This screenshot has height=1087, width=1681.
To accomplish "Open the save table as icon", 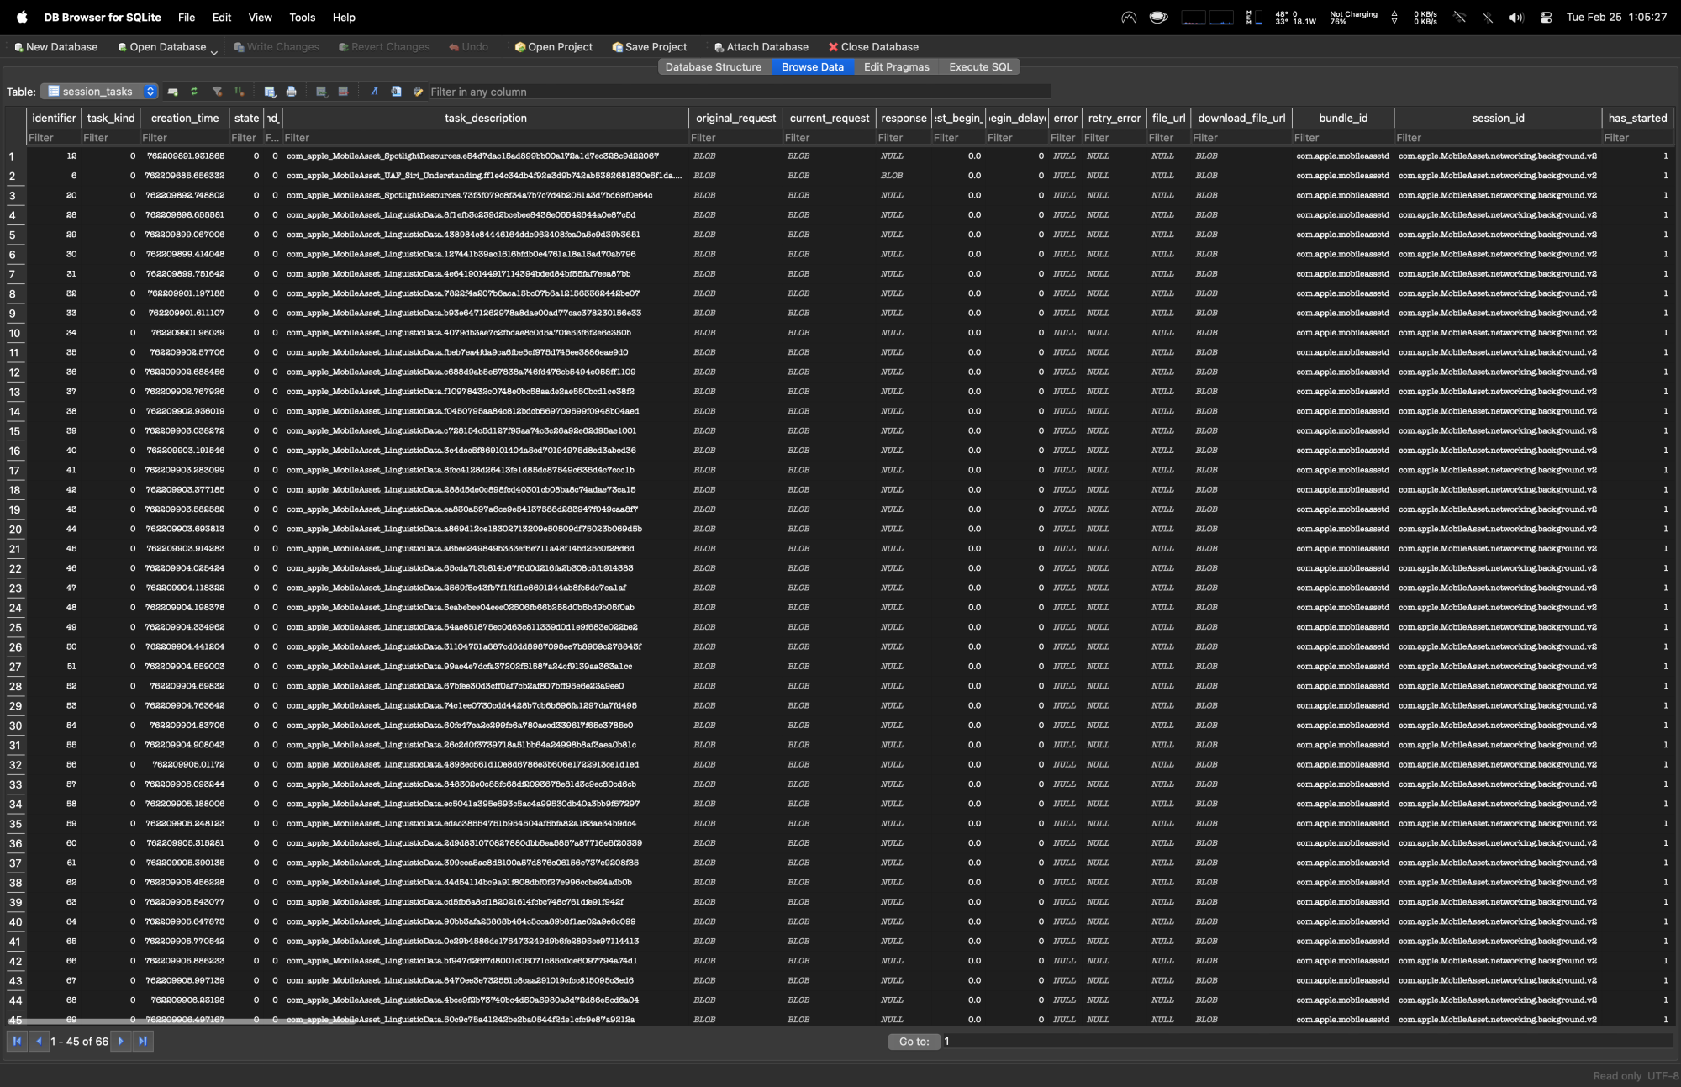I will click(270, 92).
